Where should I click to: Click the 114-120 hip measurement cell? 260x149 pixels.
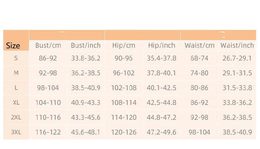click(124, 117)
